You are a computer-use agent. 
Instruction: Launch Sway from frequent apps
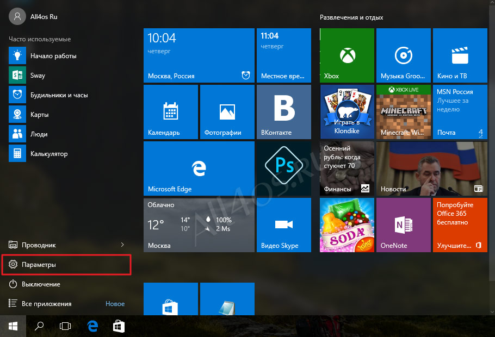tap(66, 75)
